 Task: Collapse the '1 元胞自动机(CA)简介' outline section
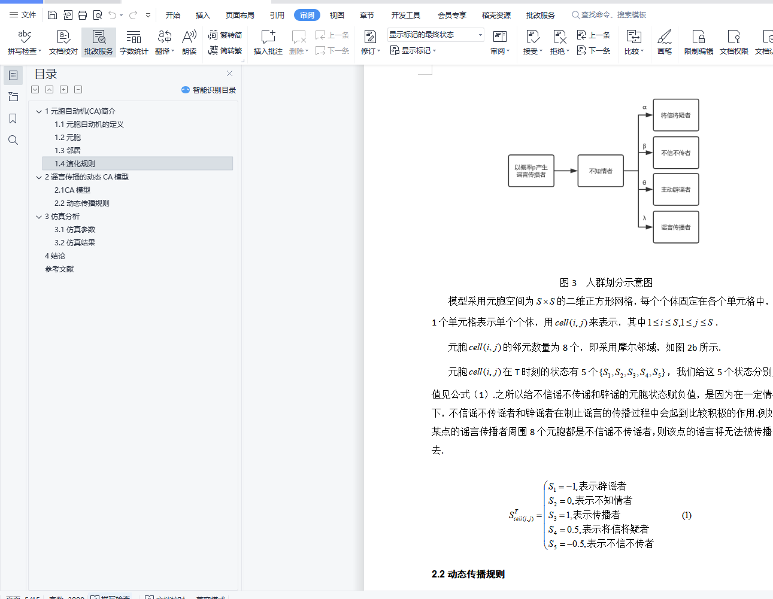39,111
